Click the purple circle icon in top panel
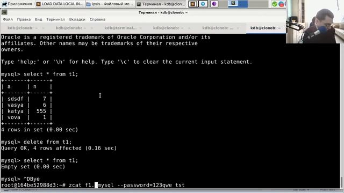The image size is (344, 193). pyautogui.click(x=214, y=4)
